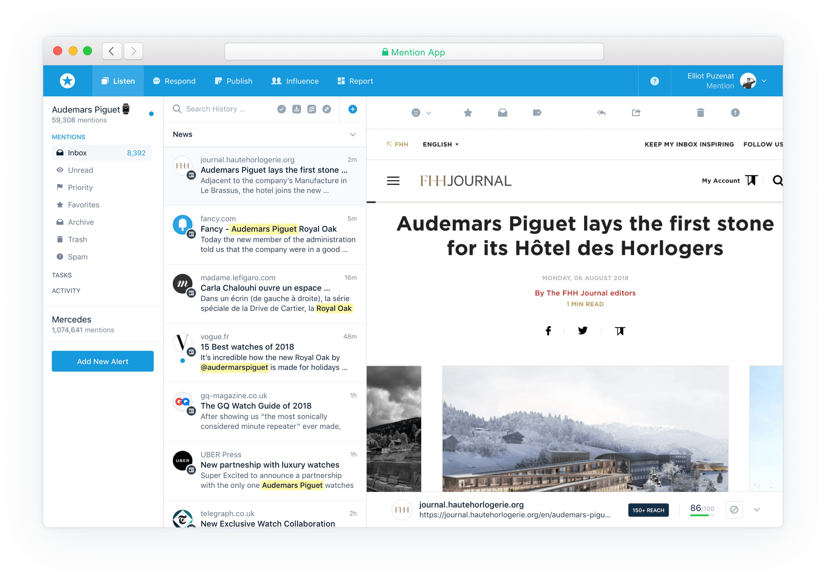Click the compass icon next to search
Image resolution: width=826 pixels, height=577 pixels.
327,109
